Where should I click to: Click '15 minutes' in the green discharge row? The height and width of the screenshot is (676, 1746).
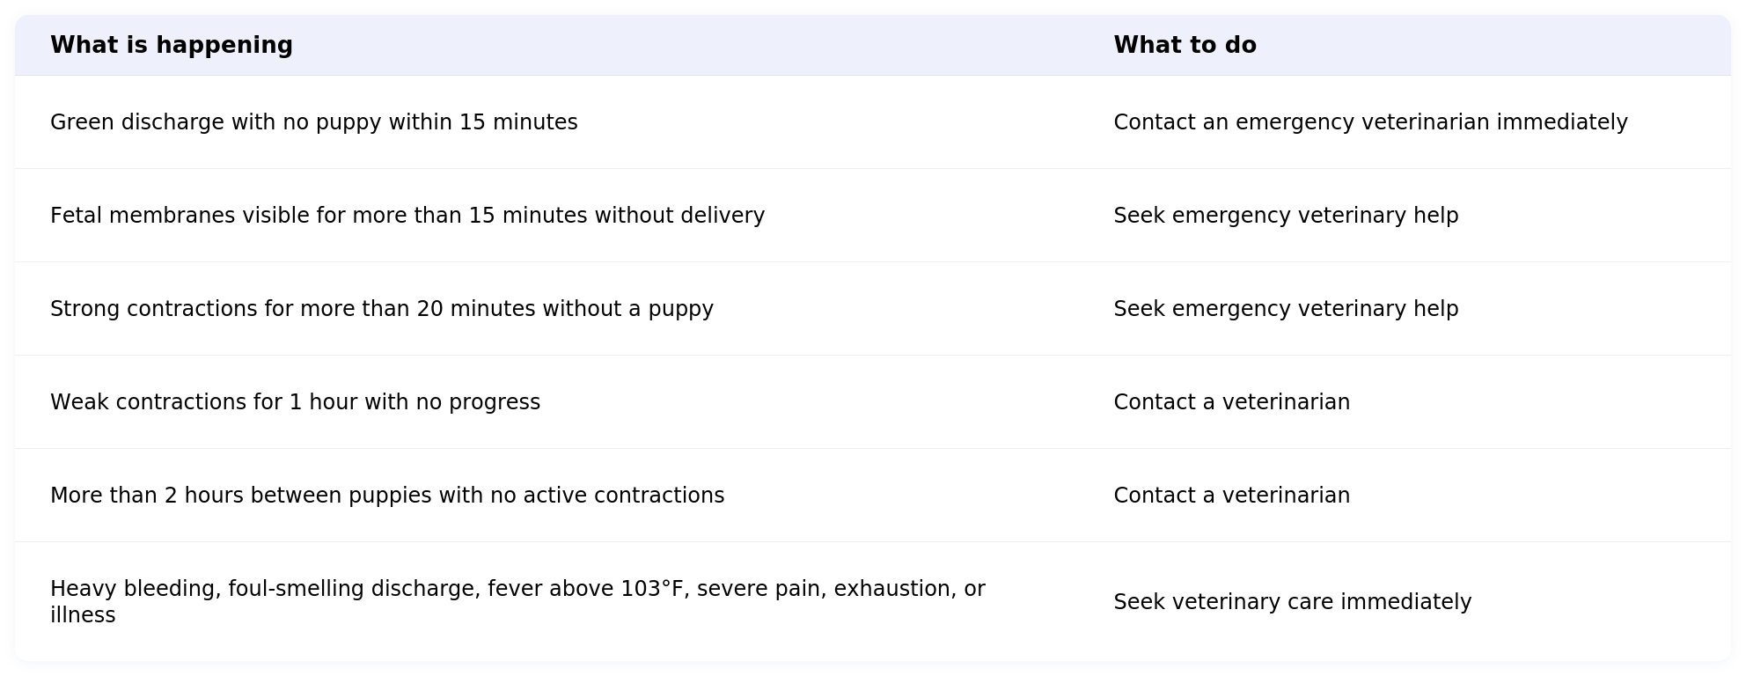pos(518,122)
